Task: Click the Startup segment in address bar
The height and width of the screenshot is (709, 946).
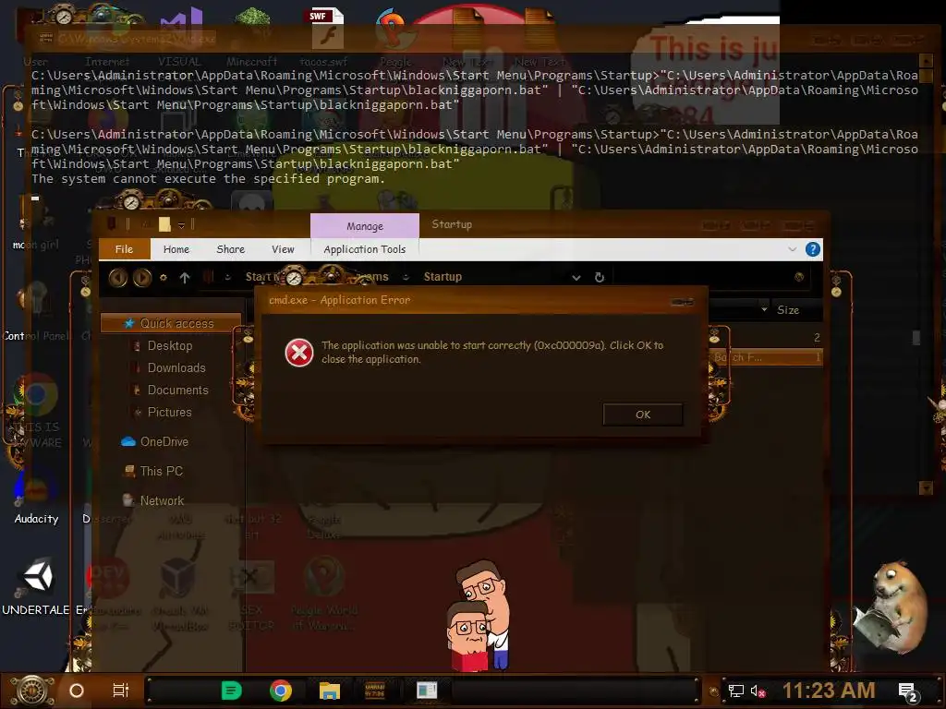Action: click(x=443, y=277)
